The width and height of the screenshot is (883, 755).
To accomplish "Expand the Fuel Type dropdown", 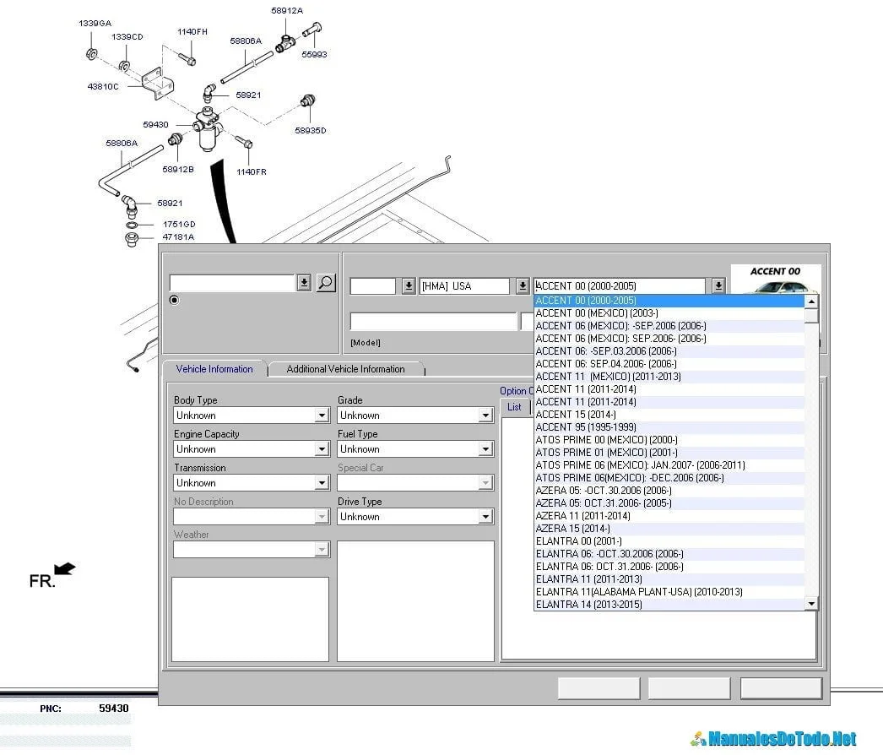I will click(x=485, y=449).
